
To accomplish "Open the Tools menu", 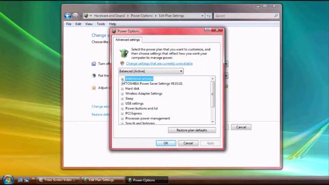I will click(101, 24).
